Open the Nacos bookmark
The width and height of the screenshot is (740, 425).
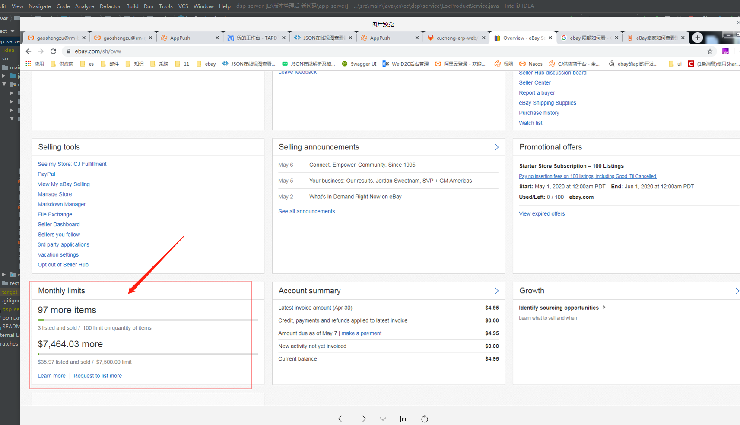pos(531,63)
